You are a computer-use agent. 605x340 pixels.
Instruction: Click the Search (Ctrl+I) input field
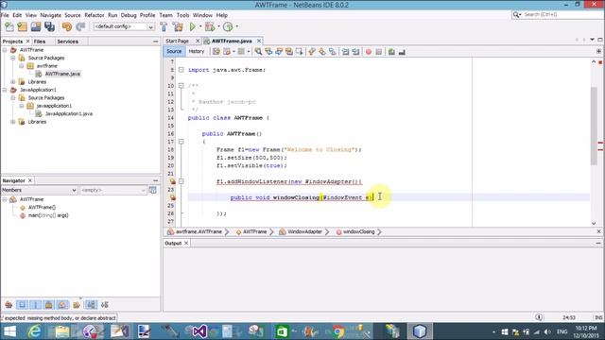pyautogui.click(x=562, y=15)
